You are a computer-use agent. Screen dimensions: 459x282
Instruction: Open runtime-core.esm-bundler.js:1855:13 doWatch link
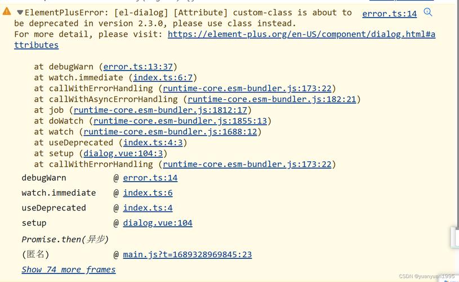[180, 121]
